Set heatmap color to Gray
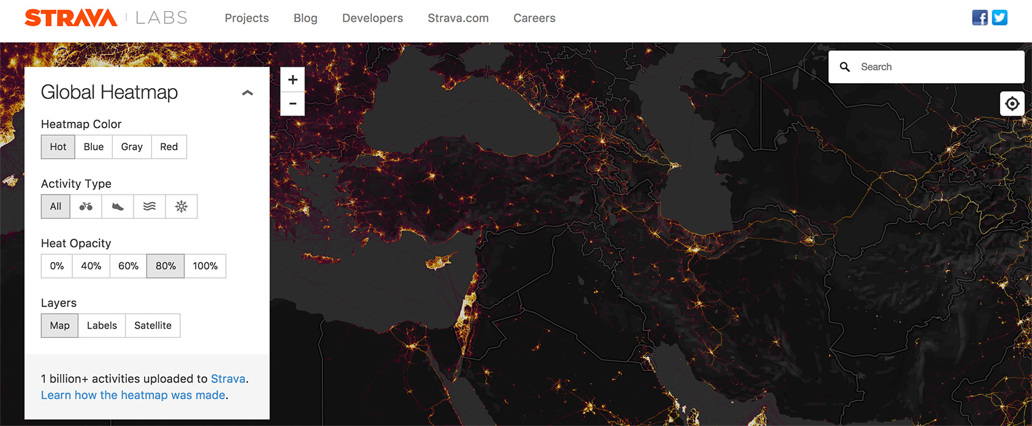 (132, 147)
